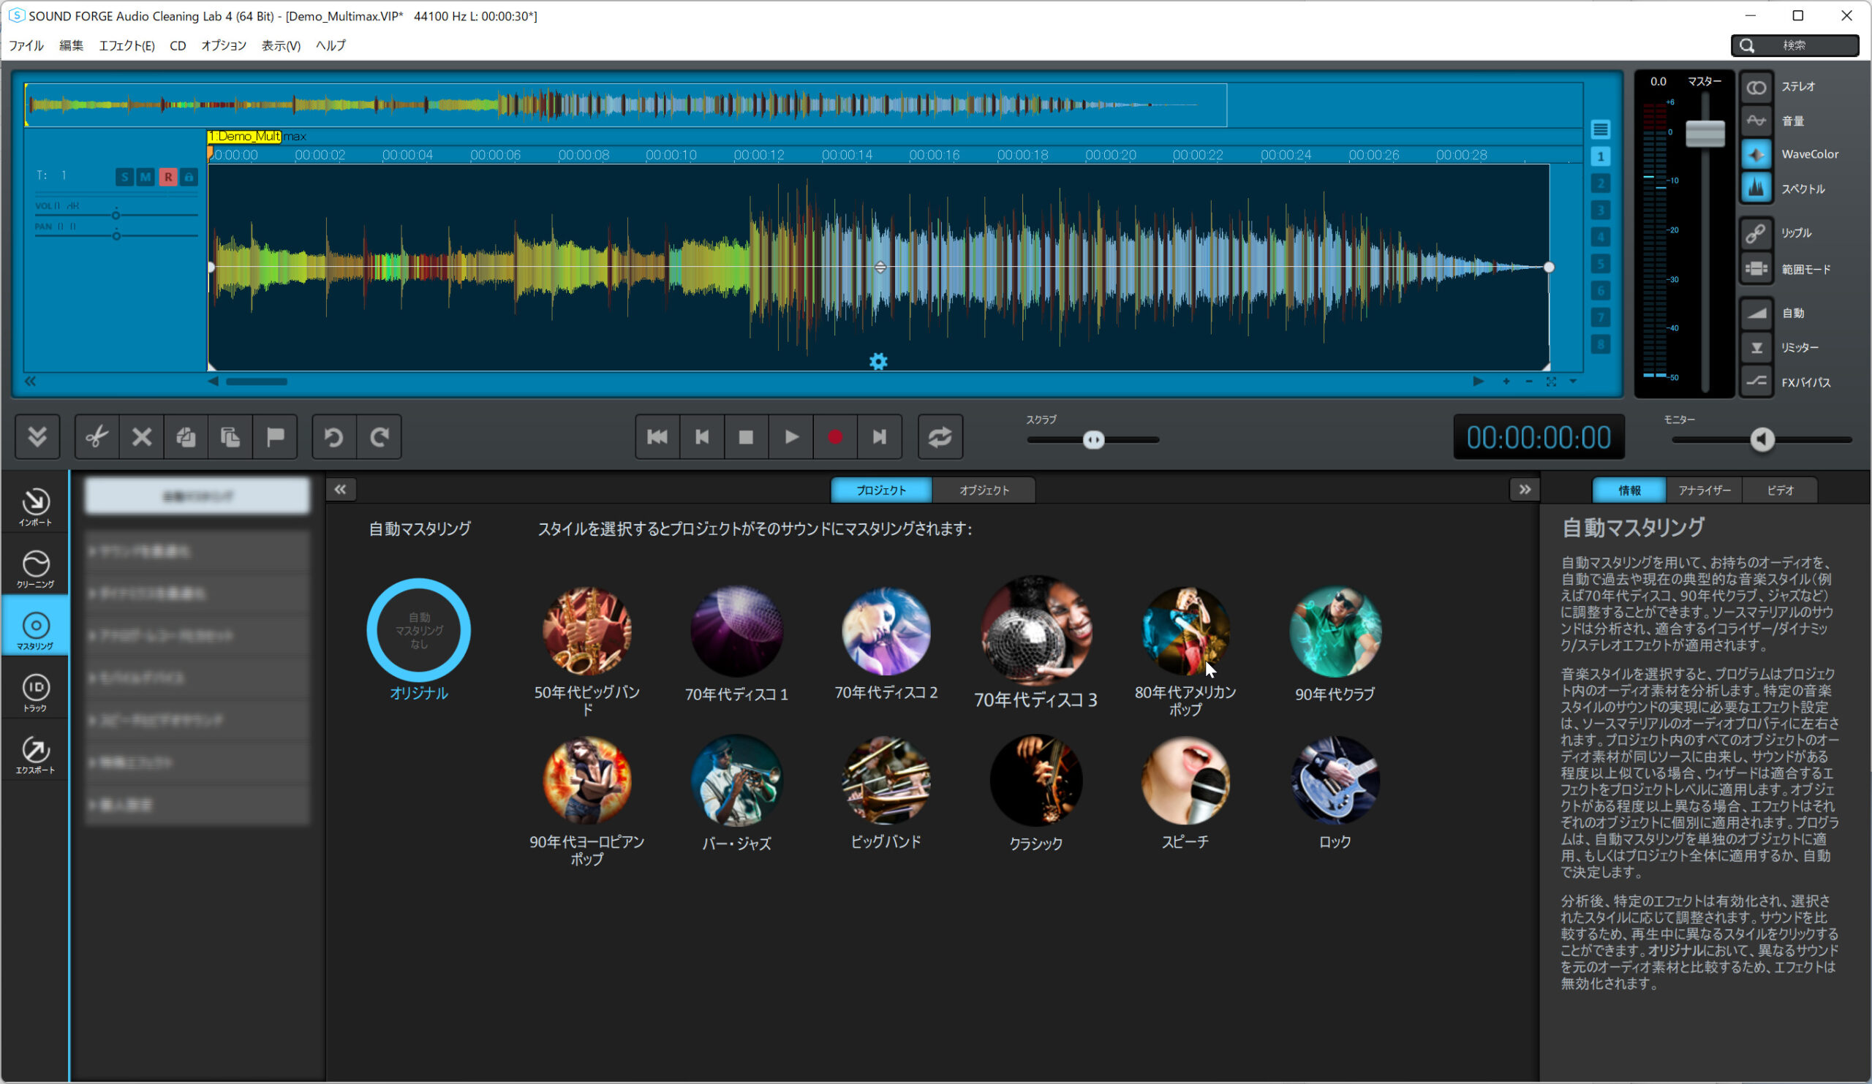Toggle volume curve (音量) icon

[1756, 121]
